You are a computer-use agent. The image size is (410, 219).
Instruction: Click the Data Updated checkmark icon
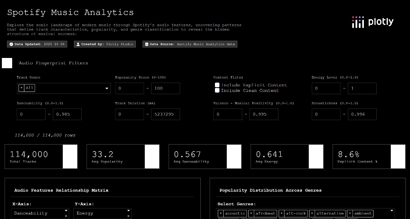tap(12, 44)
